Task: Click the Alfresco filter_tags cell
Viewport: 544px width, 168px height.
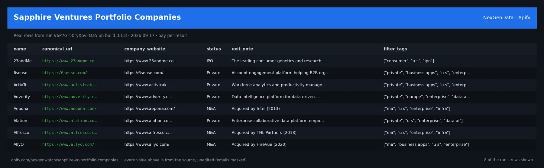Action: coord(417,133)
